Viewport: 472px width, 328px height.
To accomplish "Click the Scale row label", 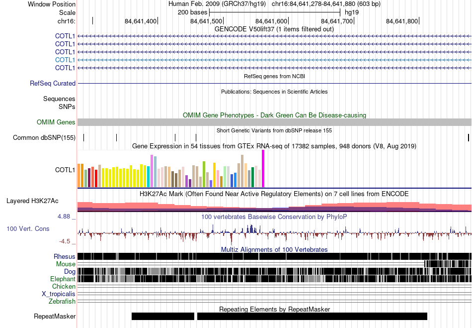I will 67,12.
